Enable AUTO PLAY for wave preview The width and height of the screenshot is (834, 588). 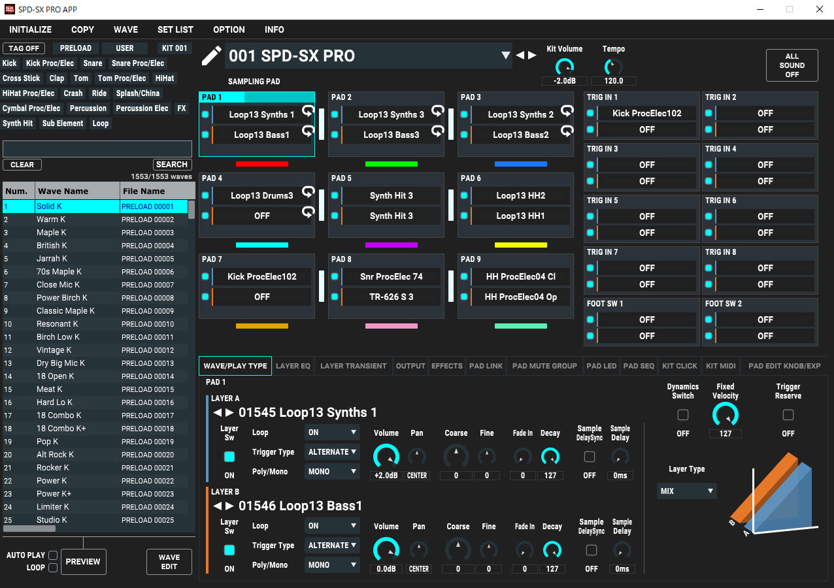52,555
